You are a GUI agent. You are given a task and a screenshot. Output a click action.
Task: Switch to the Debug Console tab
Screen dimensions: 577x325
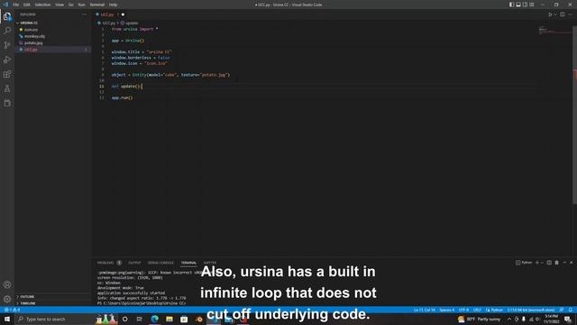click(x=160, y=263)
